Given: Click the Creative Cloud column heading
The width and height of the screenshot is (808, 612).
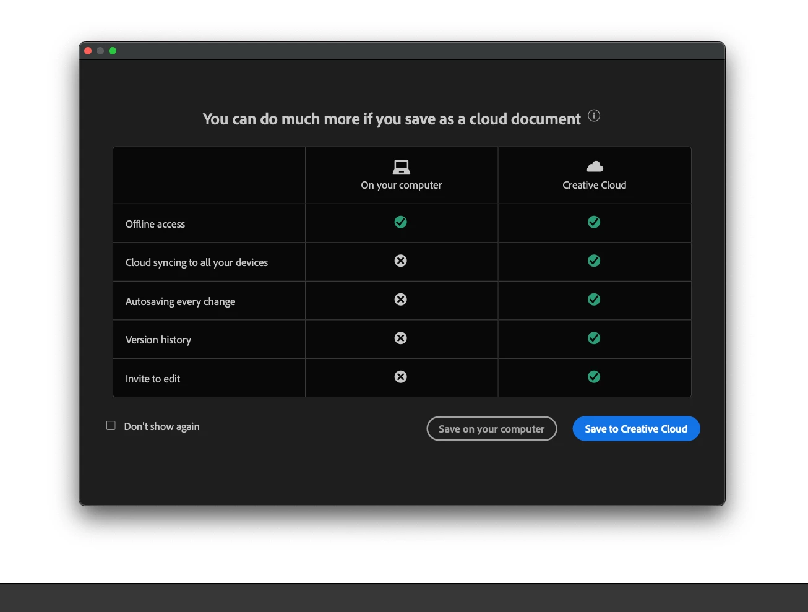Looking at the screenshot, I should (595, 185).
